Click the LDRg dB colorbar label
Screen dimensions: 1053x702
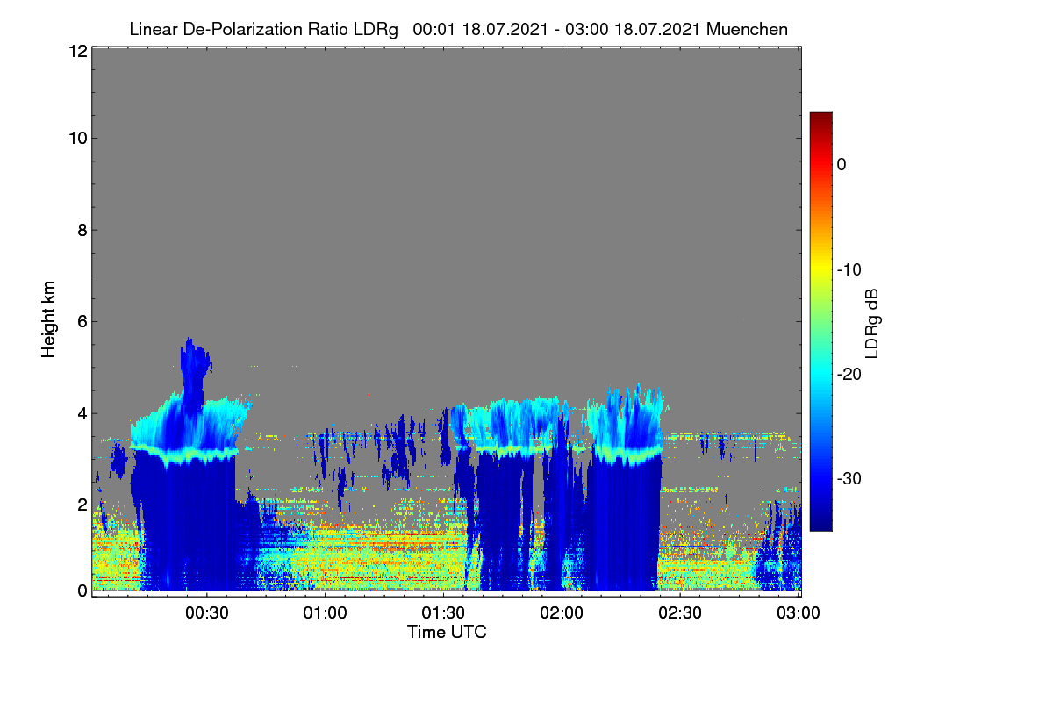pyautogui.click(x=871, y=323)
